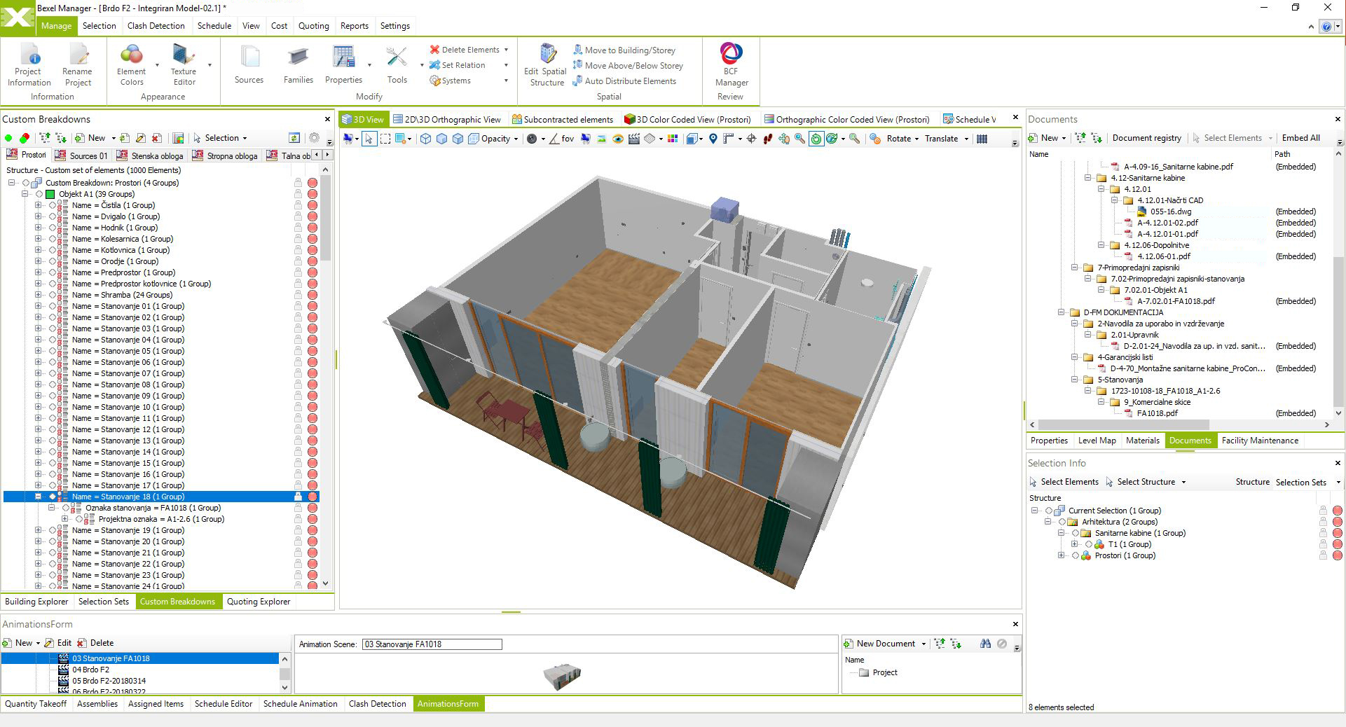Screen dimensions: 1346x727
Task: Click the color grid icon in 3D toolbar
Action: click(673, 139)
